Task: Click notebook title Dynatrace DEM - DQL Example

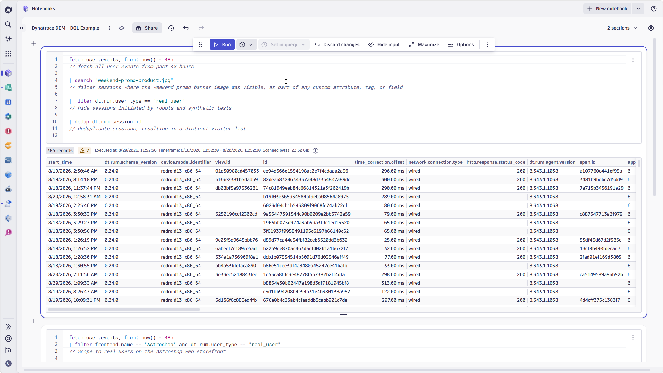Action: click(x=65, y=28)
